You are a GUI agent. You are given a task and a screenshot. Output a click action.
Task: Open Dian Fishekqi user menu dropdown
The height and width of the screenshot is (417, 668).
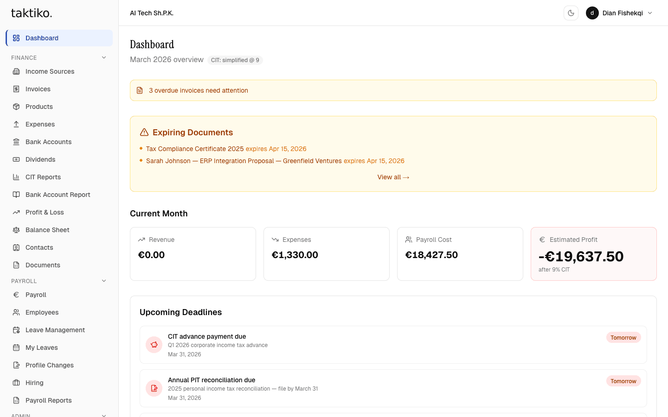point(619,13)
